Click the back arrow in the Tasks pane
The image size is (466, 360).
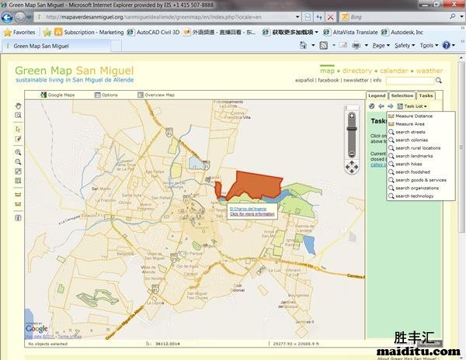(381, 106)
